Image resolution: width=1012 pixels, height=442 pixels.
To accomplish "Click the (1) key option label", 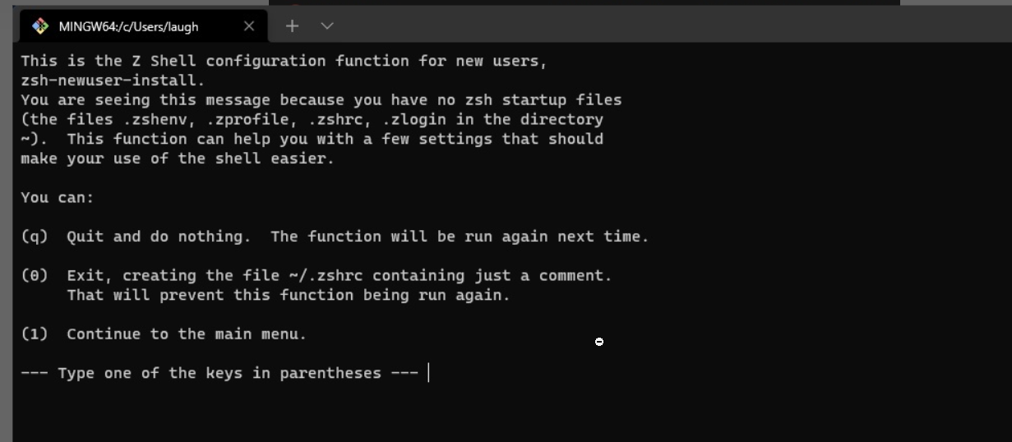I will point(35,334).
